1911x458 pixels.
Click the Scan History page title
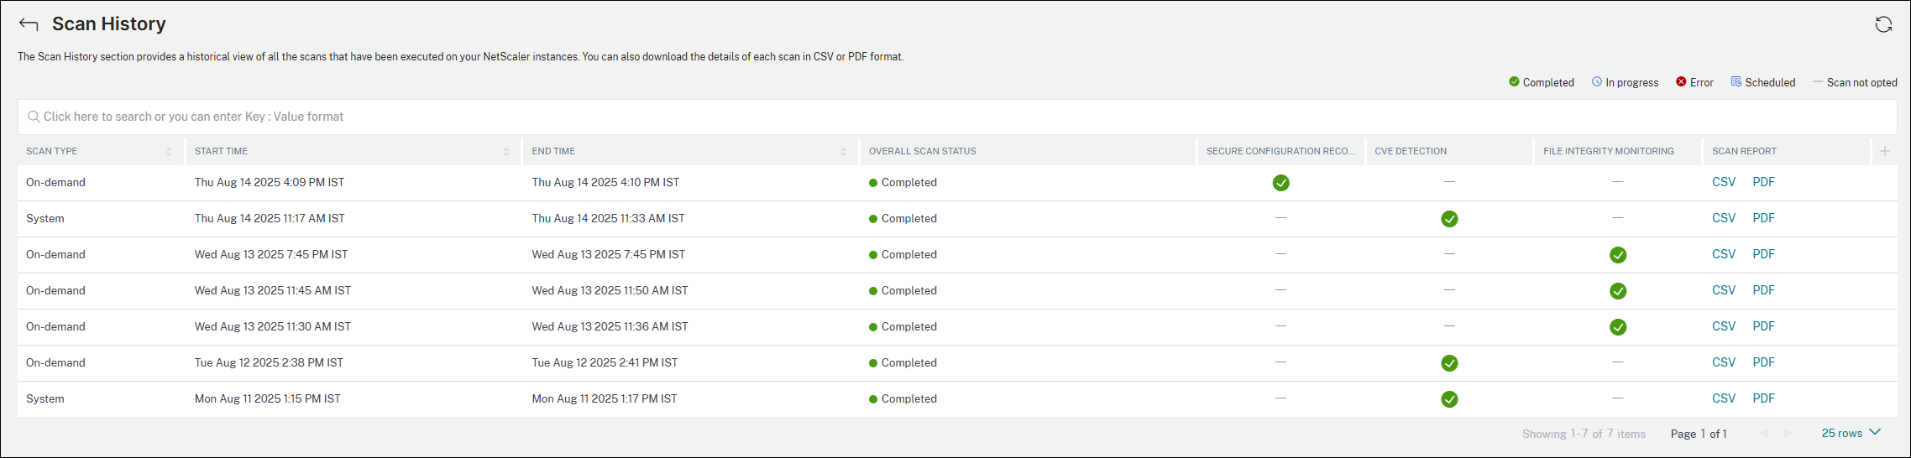click(x=109, y=23)
